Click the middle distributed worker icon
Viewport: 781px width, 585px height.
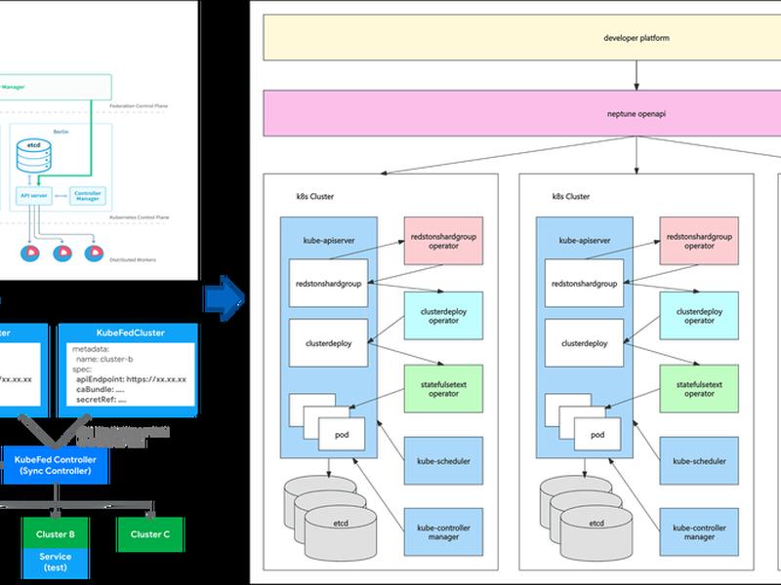(x=62, y=253)
